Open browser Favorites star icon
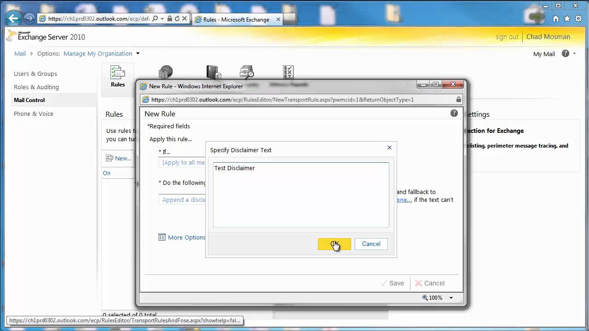 [567, 19]
